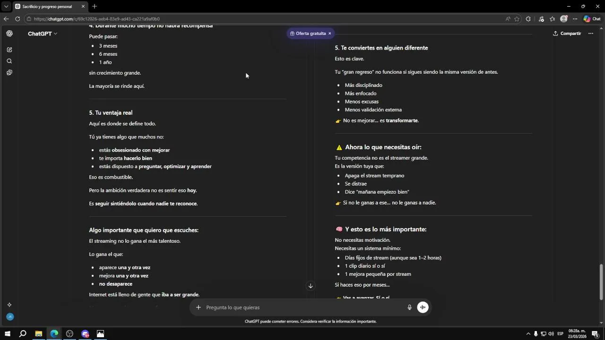
Task: Share conversation using Compartir button
Action: [x=567, y=34]
